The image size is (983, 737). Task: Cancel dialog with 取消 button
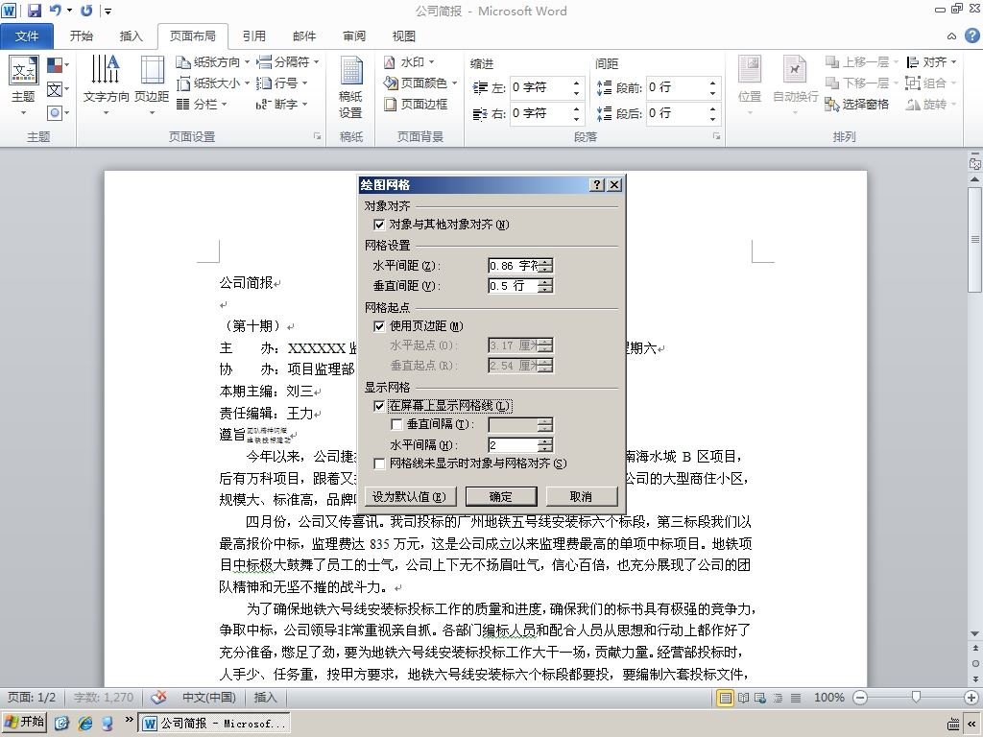(581, 497)
